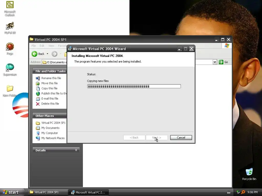Click the Virtual PC 2004 SP1 folder icon in Other Places
Image resolution: width=262 pixels, height=196 pixels.
(x=38, y=123)
